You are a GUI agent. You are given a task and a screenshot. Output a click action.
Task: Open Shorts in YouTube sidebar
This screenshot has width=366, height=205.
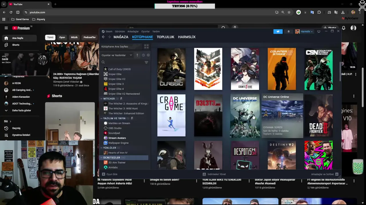15,45
